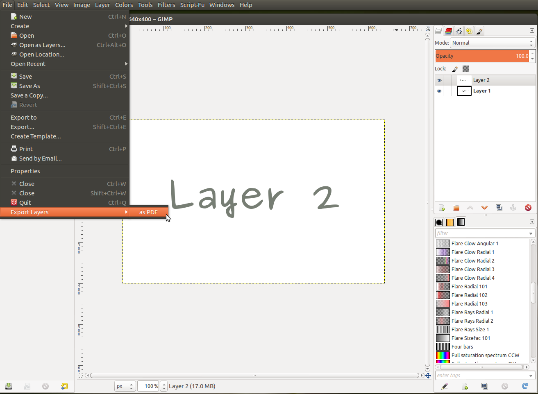Screen dimensions: 538x394
Task: Click Export Layers menu item
Action: tap(64, 212)
